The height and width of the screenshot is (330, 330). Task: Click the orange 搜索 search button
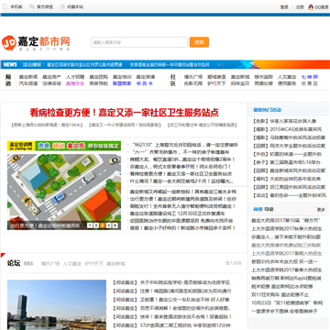[x=199, y=42]
